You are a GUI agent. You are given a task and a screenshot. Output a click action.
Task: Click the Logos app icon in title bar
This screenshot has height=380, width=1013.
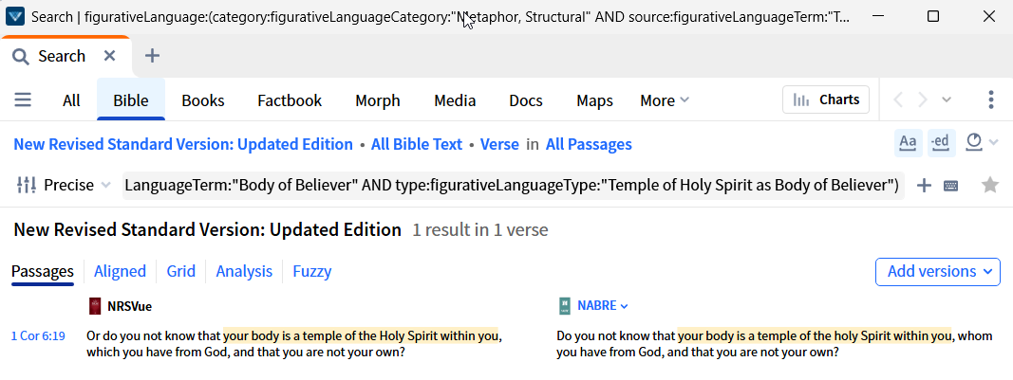coord(15,17)
